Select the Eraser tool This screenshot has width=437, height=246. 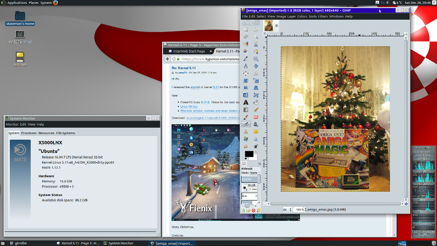[256, 117]
